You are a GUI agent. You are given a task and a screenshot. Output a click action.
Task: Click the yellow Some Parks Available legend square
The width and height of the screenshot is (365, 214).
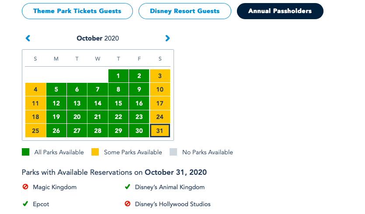pos(95,152)
